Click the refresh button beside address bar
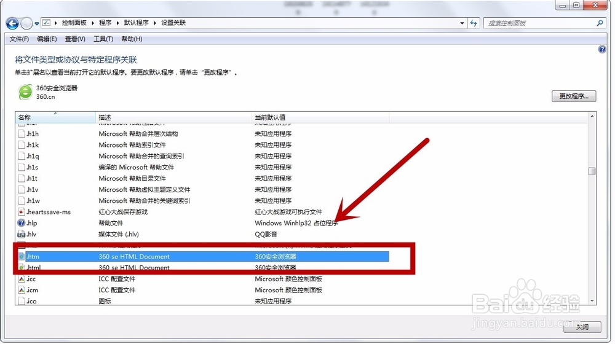This screenshot has width=615, height=344. pyautogui.click(x=474, y=23)
